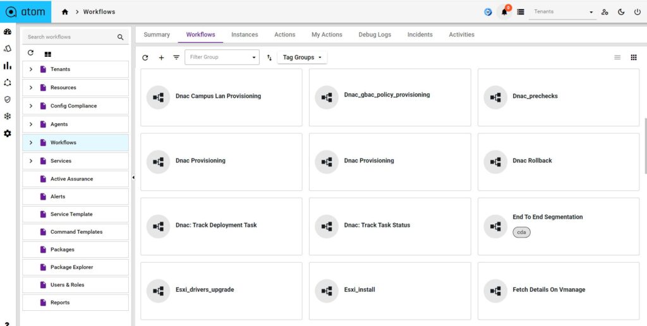Screen dimensions: 647x326
Task: Click the sort arrows icon
Action: point(269,57)
